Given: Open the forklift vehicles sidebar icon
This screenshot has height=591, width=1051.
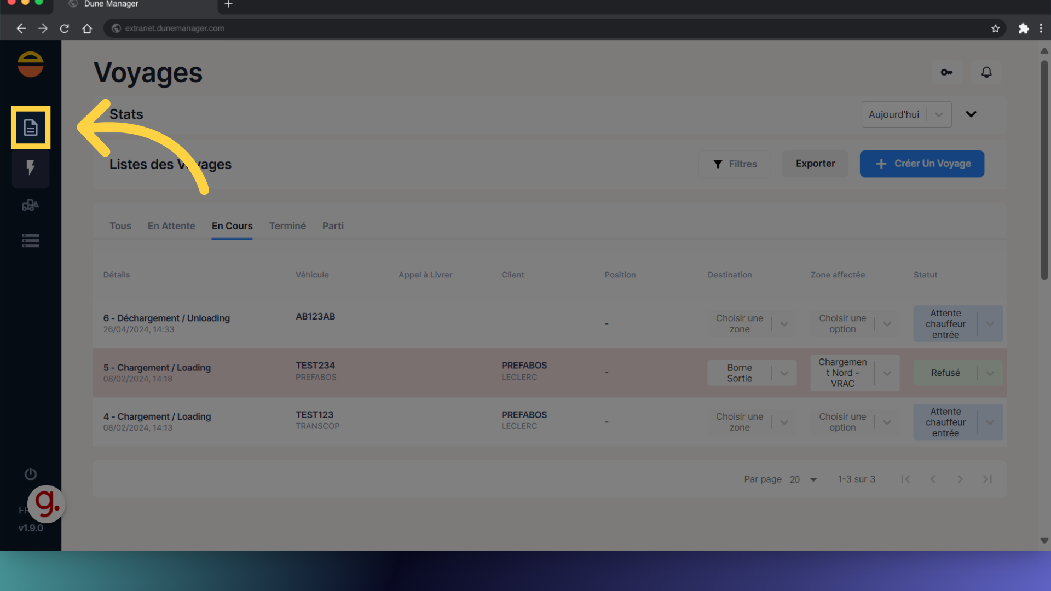Looking at the screenshot, I should 31,205.
